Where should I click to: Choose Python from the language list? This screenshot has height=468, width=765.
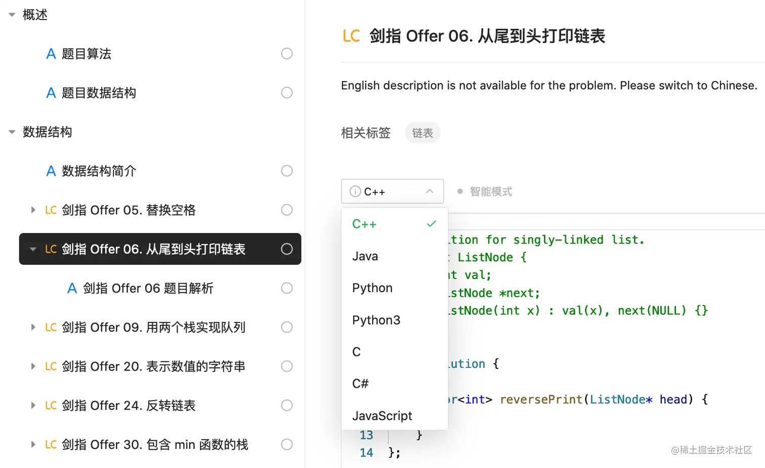[x=395, y=288]
